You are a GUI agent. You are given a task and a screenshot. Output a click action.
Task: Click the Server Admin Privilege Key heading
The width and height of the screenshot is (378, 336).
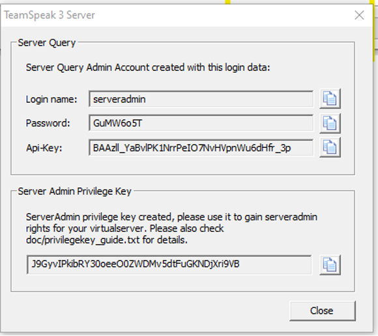[x=74, y=191]
